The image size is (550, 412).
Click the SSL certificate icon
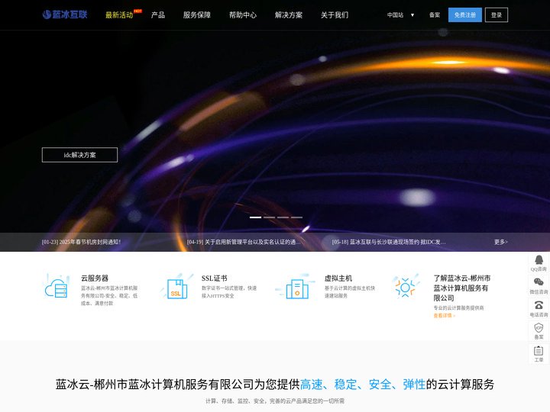(176, 287)
